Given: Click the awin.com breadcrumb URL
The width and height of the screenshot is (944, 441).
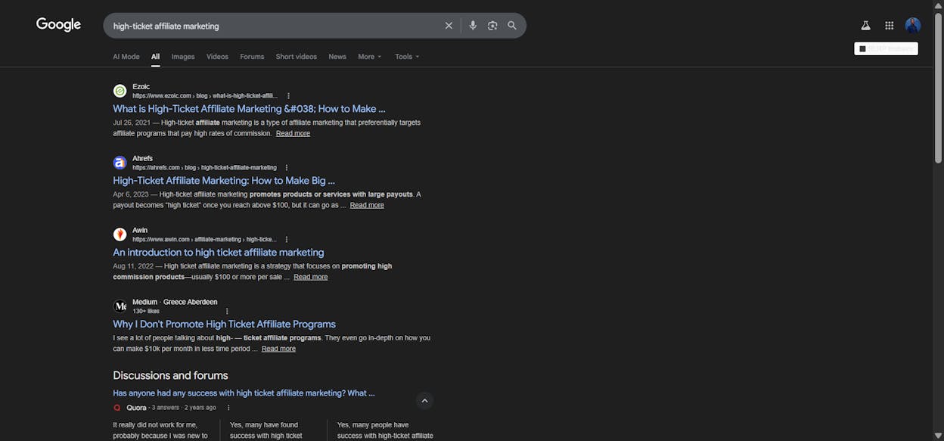Looking at the screenshot, I should [x=204, y=240].
